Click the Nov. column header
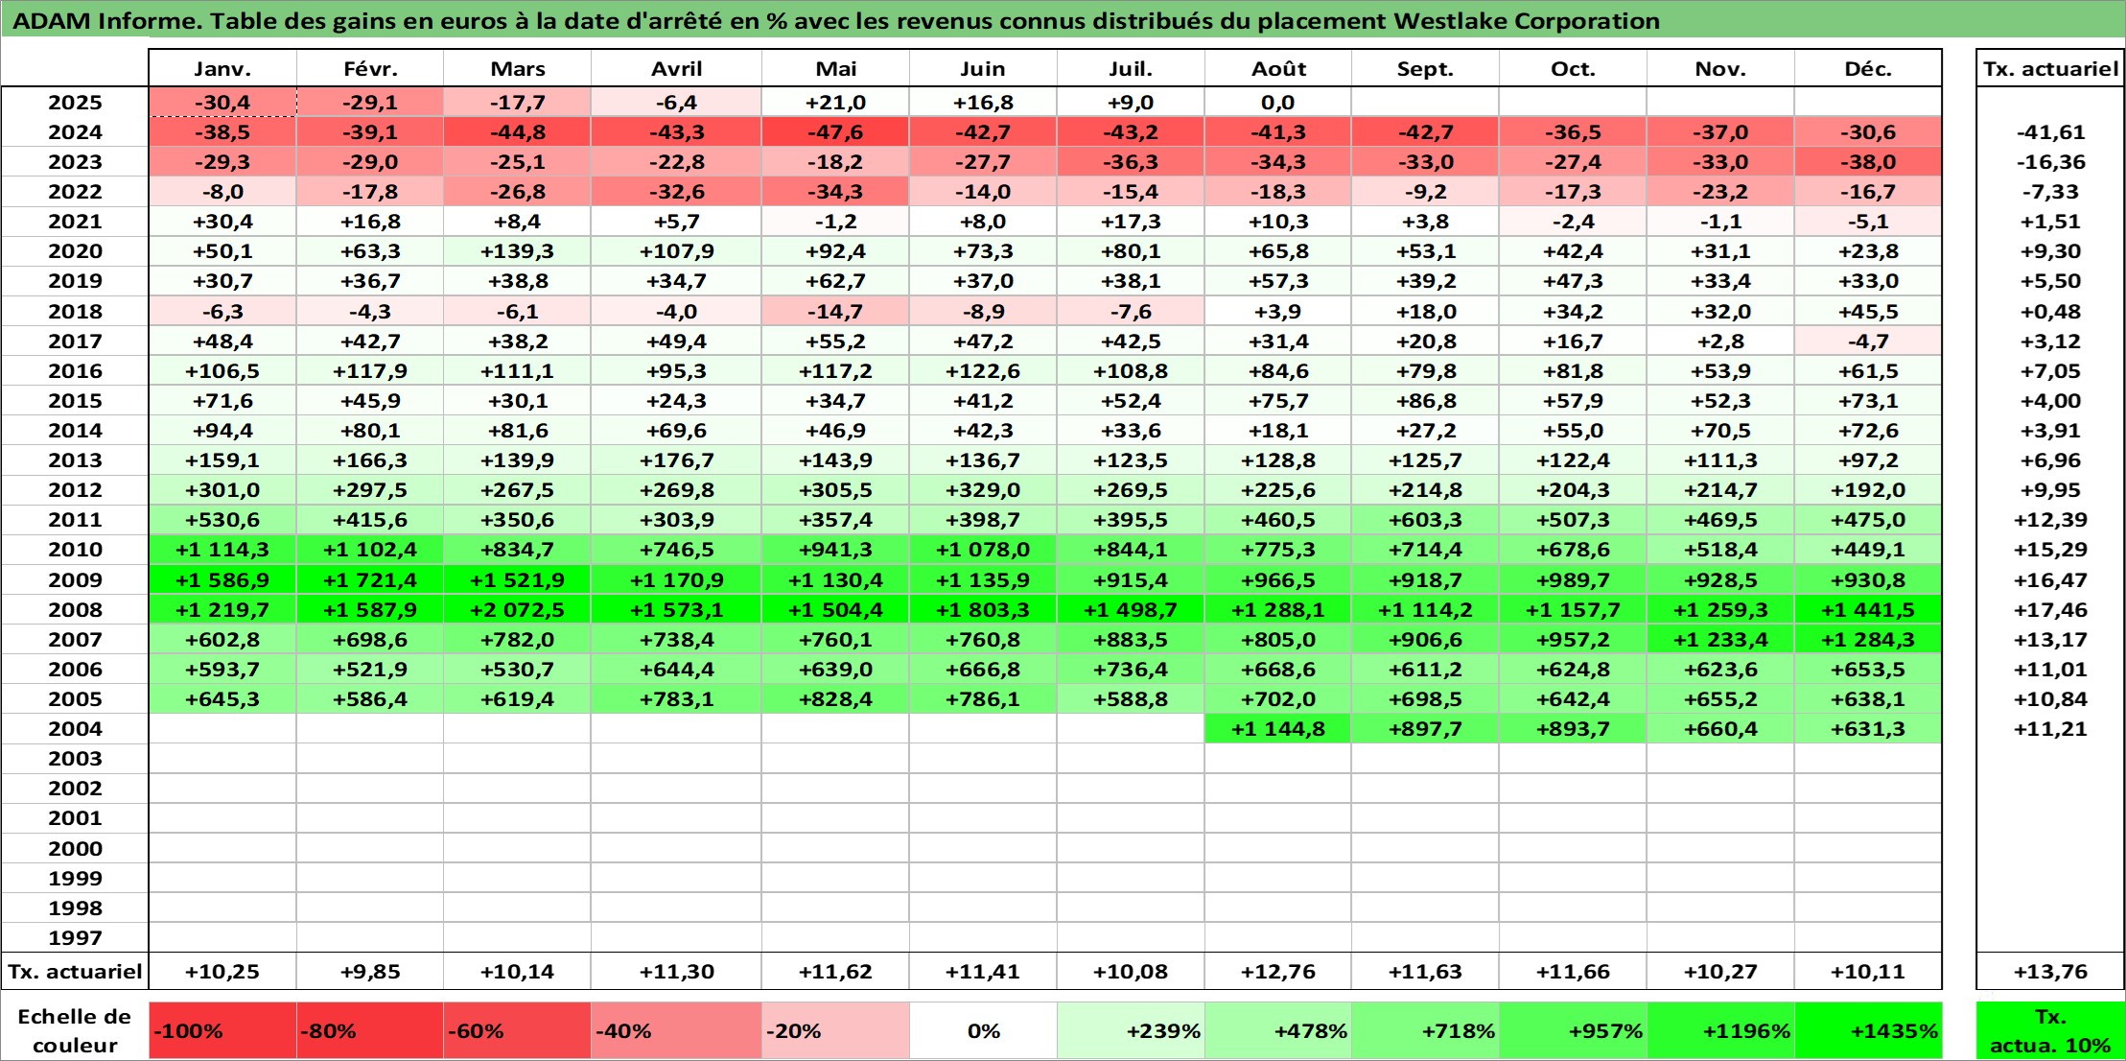 coord(1720,68)
